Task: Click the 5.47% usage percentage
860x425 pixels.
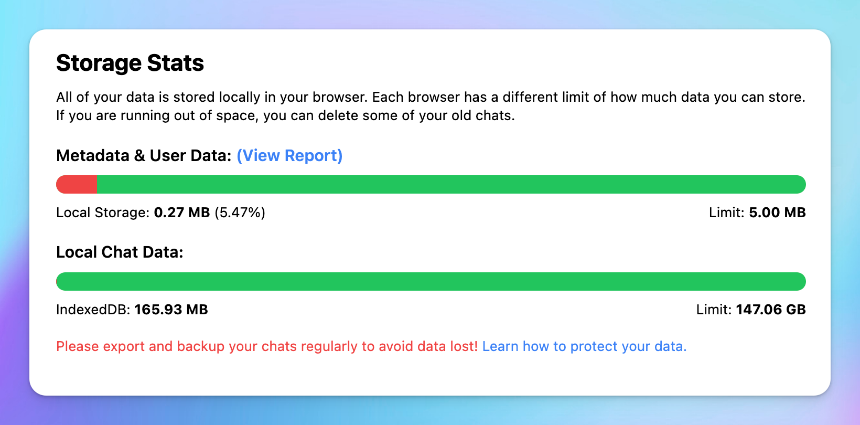Action: pyautogui.click(x=240, y=212)
